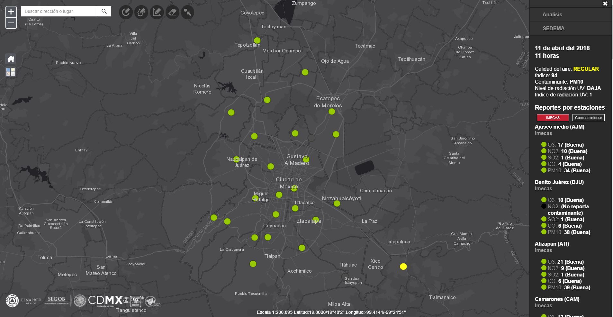Click the station marker above Iztapalapa label
This screenshot has width=613, height=317.
point(316,219)
